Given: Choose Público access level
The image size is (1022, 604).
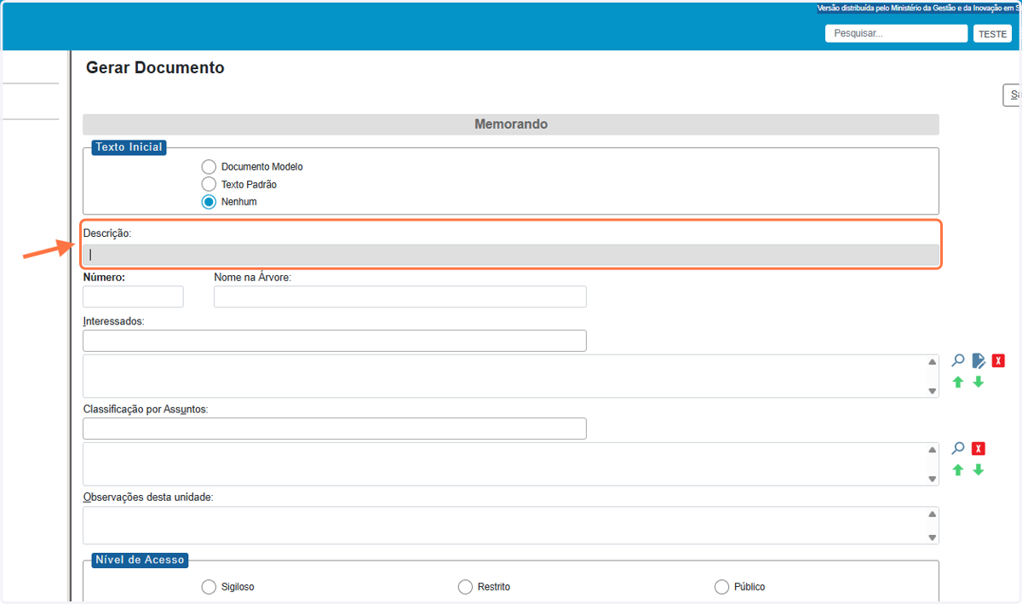Looking at the screenshot, I should (721, 587).
